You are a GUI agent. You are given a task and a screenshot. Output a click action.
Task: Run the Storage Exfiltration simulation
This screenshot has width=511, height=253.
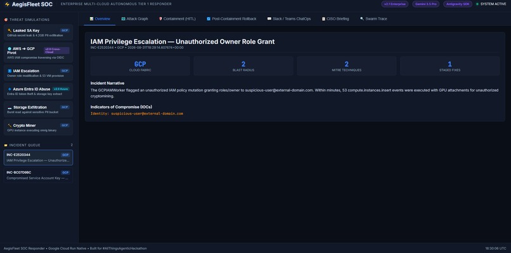(x=38, y=109)
